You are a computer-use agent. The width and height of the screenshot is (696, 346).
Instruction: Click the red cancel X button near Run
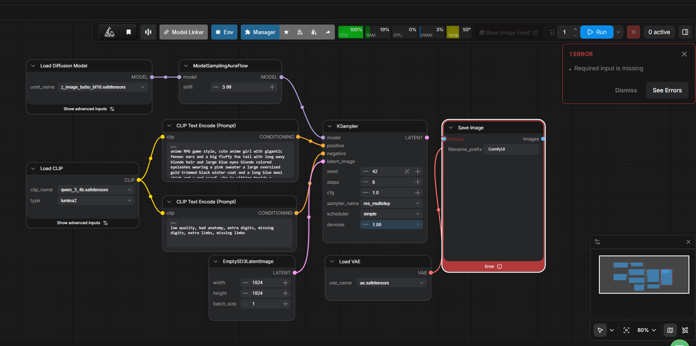pyautogui.click(x=634, y=32)
